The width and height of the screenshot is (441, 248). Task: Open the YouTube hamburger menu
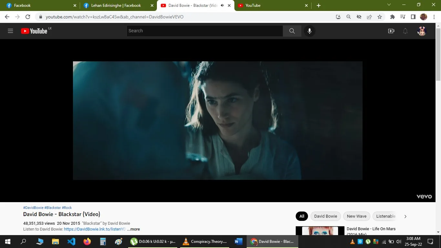[x=10, y=31]
